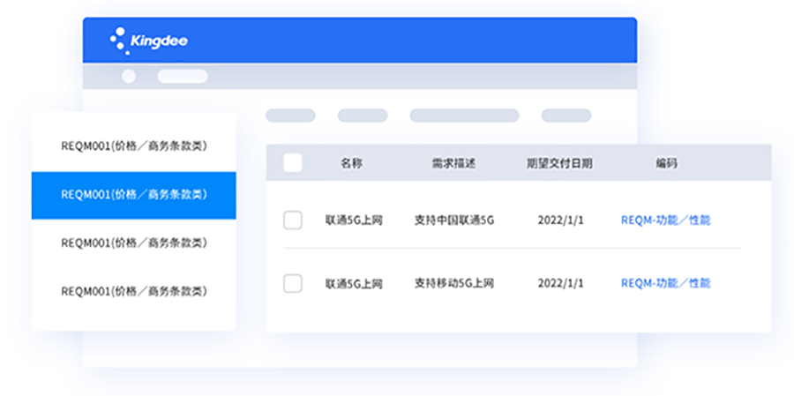Click 联通5G上网 name in 支持移动5G上网 row
This screenshot has width=794, height=396.
(x=354, y=284)
